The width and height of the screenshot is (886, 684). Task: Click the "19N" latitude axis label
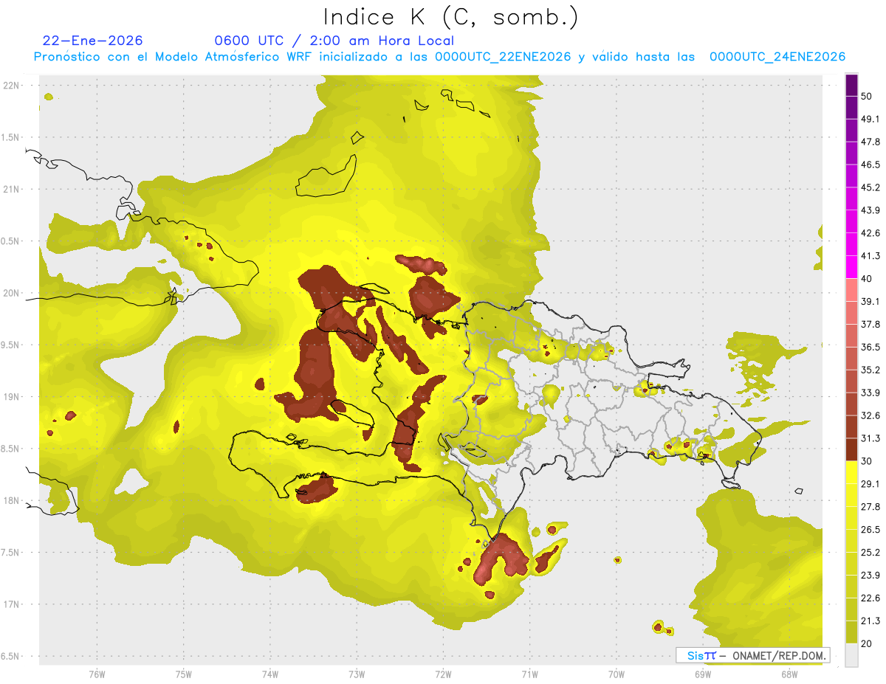tap(12, 397)
